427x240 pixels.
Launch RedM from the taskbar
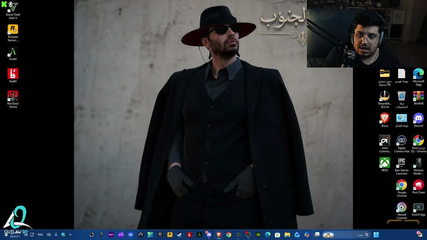tap(189, 235)
